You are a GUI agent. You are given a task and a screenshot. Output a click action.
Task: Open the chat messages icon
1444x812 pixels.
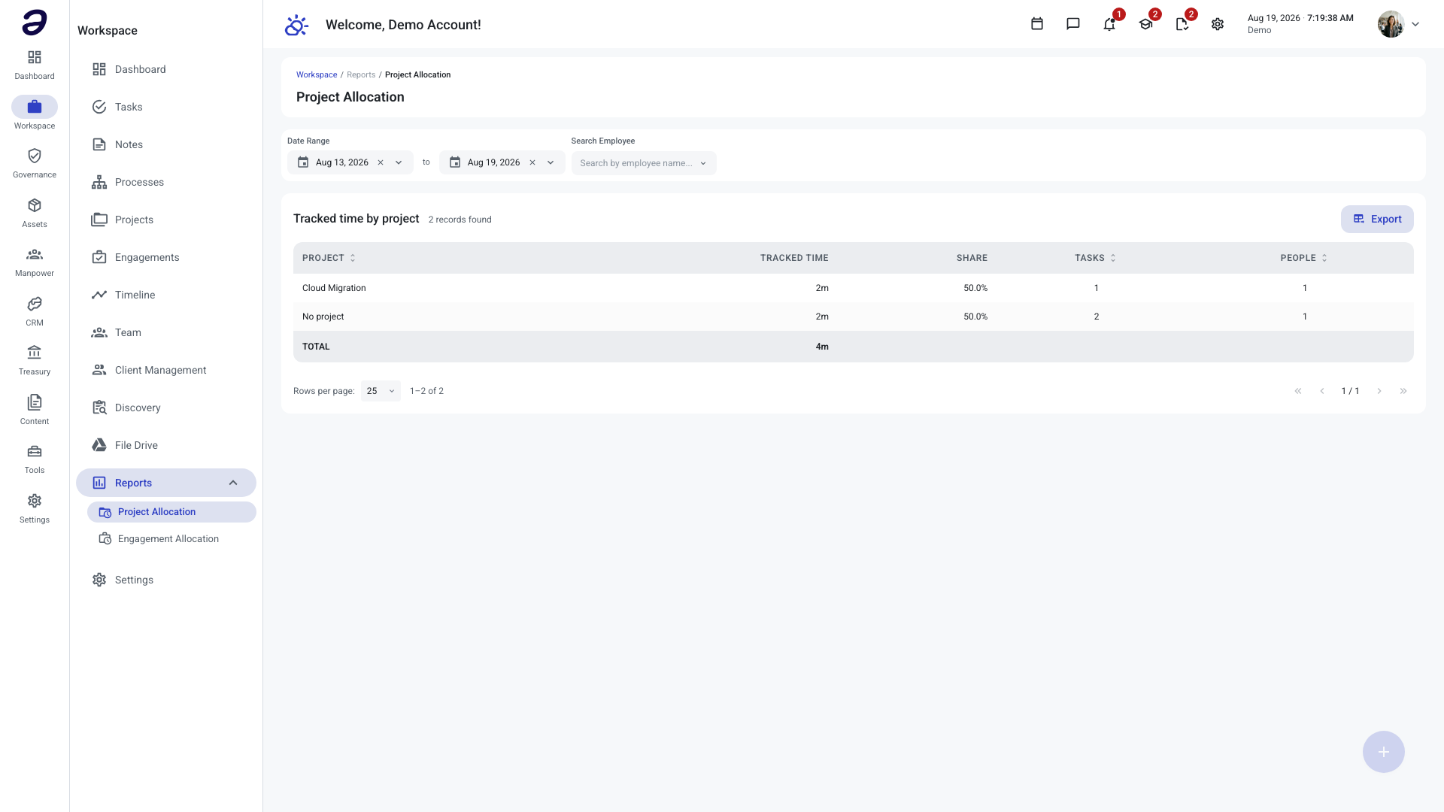(1073, 24)
